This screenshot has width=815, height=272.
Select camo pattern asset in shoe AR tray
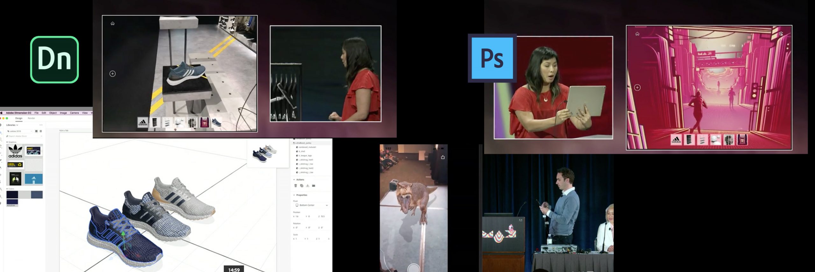coord(192,123)
